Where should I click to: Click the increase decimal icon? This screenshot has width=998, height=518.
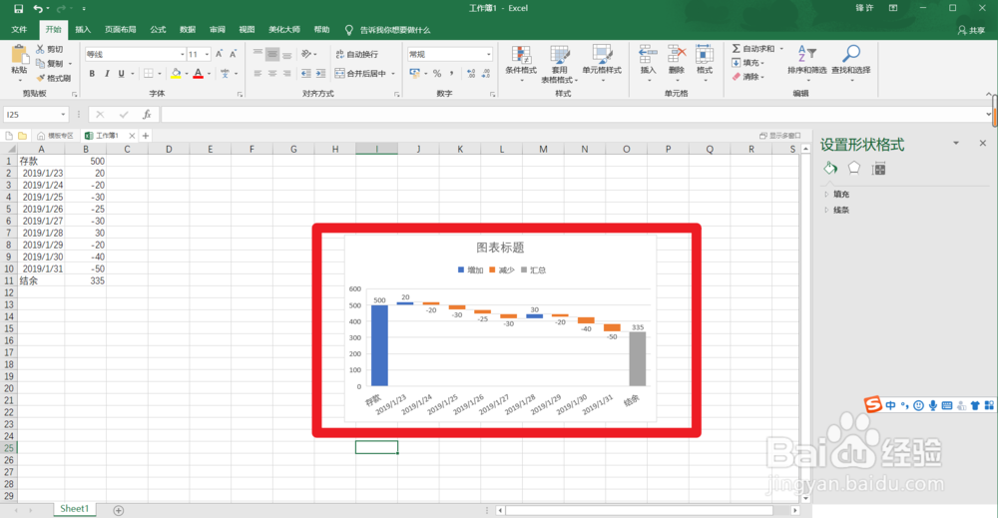tap(471, 74)
